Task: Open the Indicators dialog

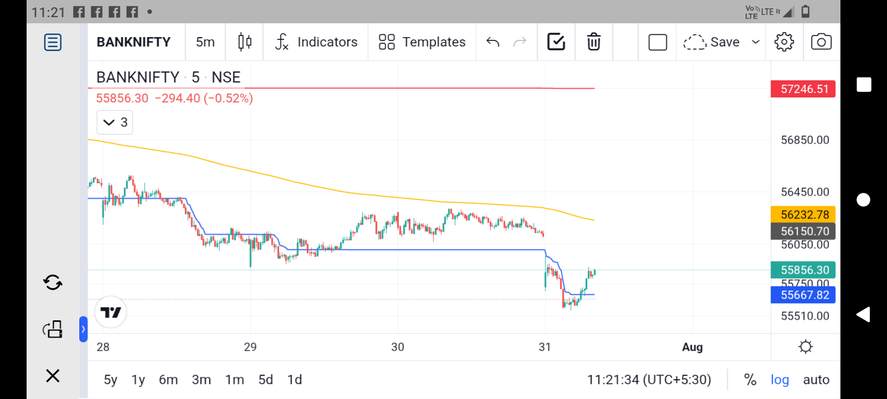Action: (x=316, y=42)
